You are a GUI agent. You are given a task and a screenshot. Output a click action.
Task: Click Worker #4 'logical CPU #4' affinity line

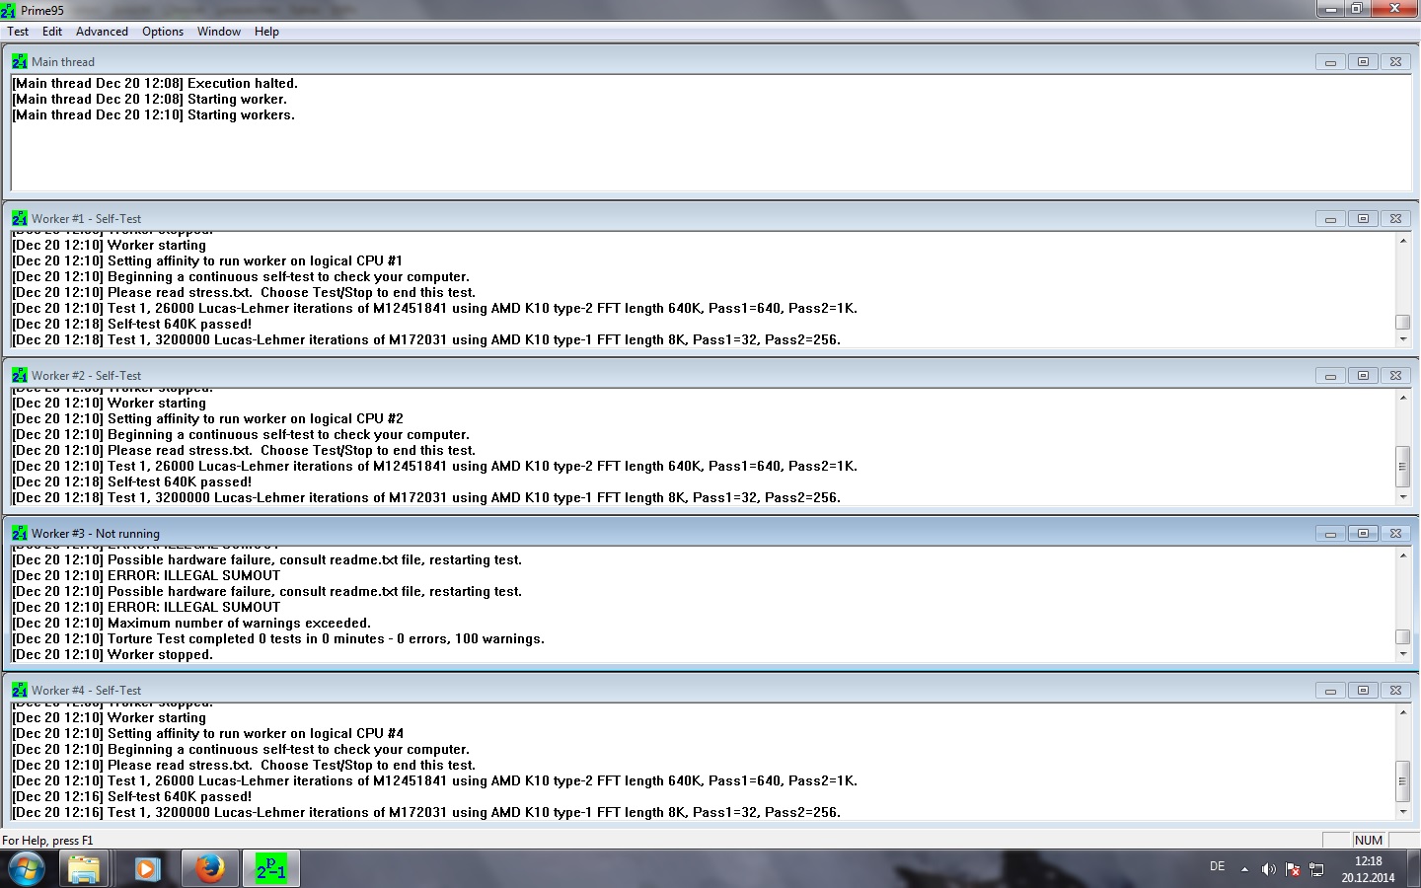208,733
